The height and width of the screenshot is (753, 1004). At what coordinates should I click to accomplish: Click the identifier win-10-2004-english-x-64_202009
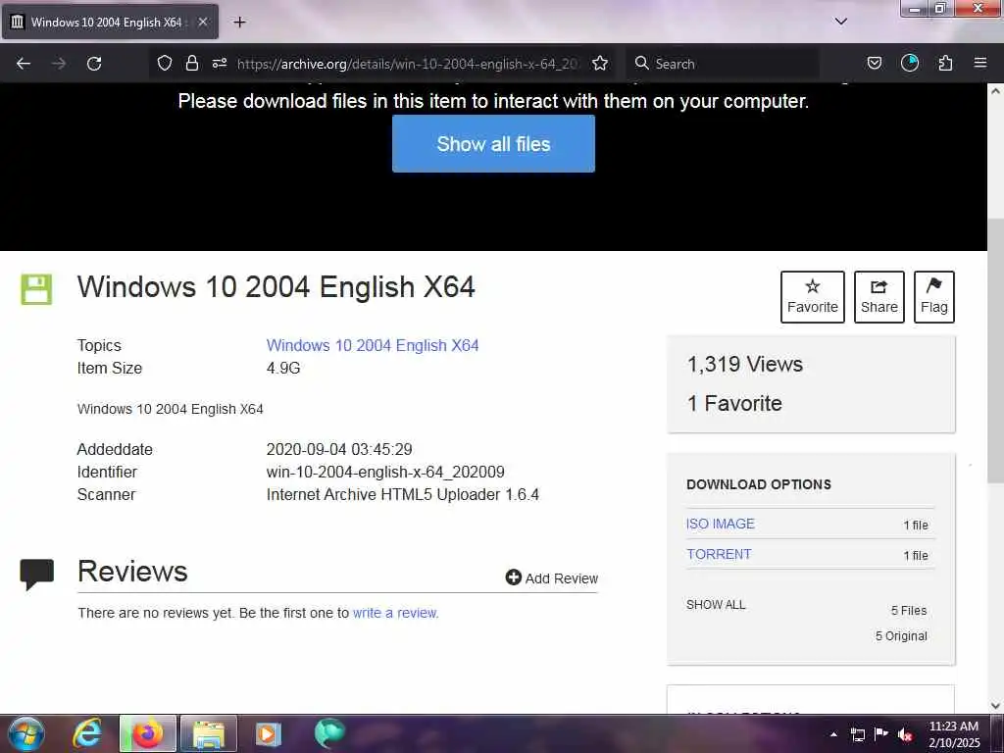point(385,473)
